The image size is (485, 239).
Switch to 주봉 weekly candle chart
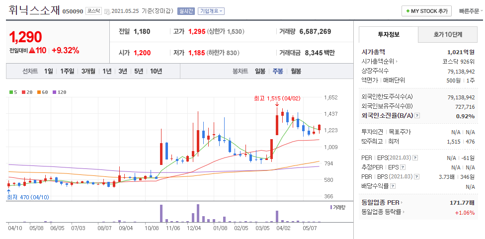pyautogui.click(x=278, y=72)
